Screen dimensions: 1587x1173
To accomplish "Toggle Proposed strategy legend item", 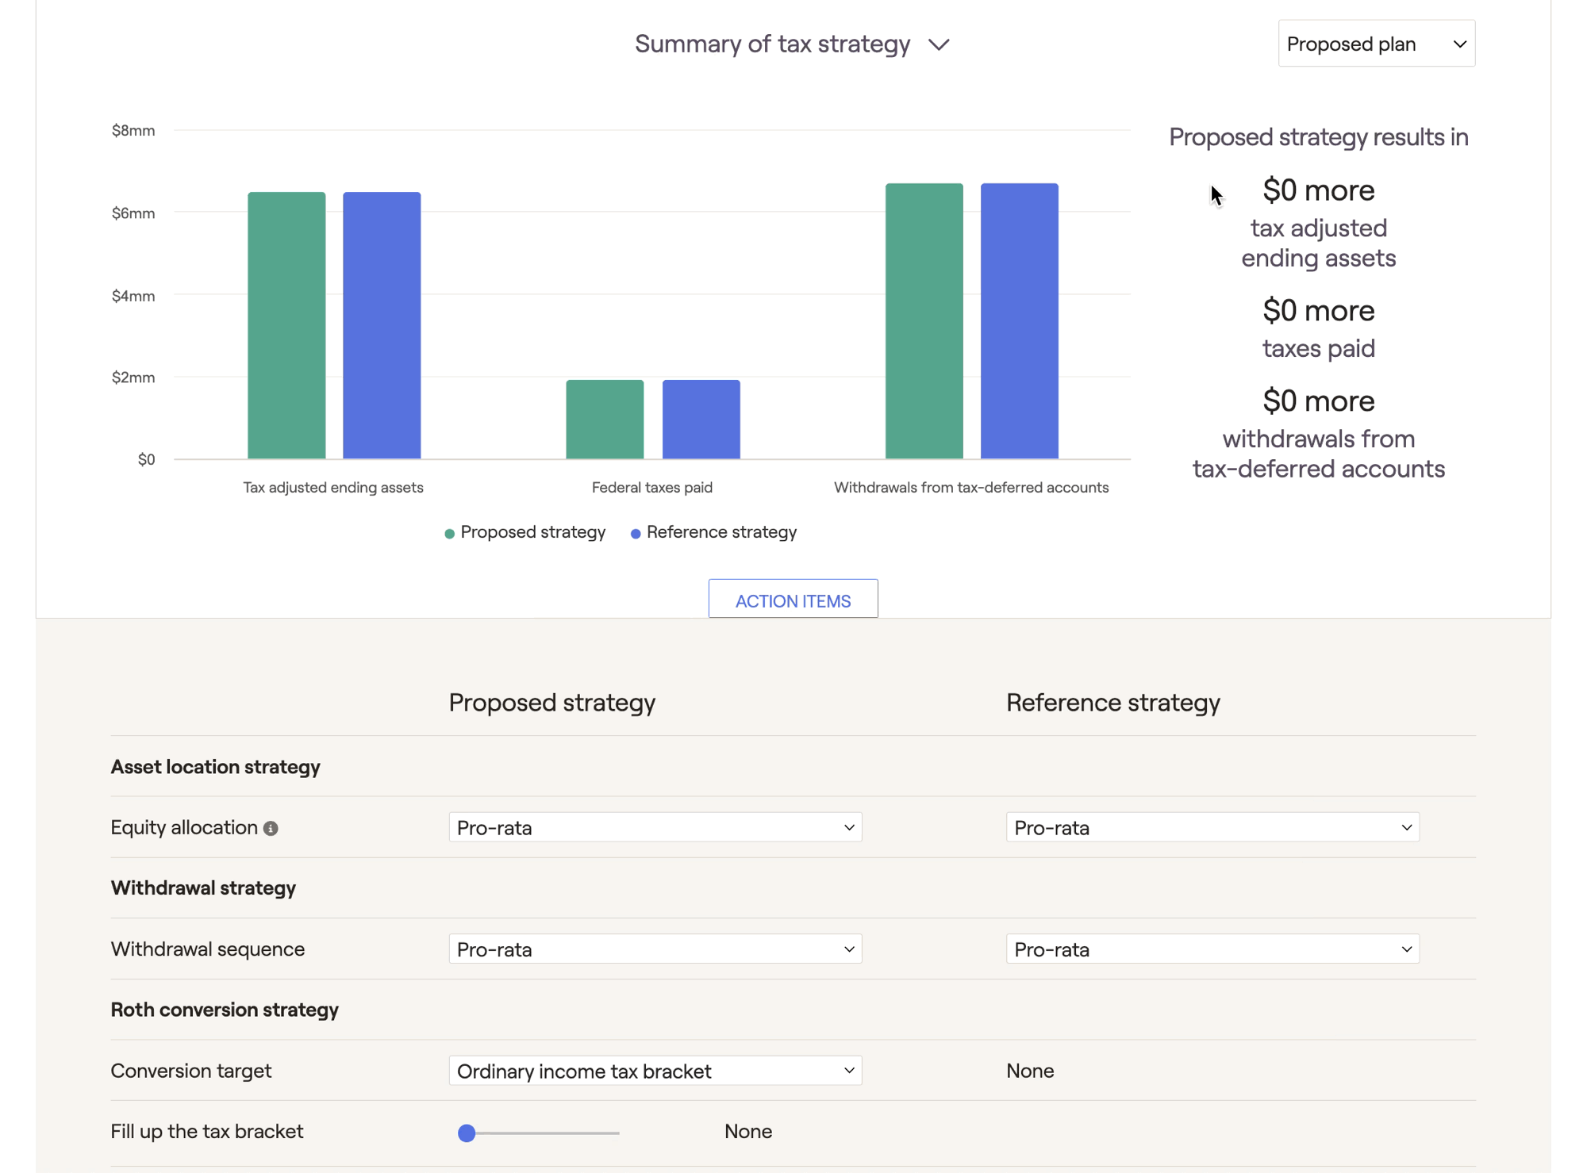I will click(x=532, y=532).
